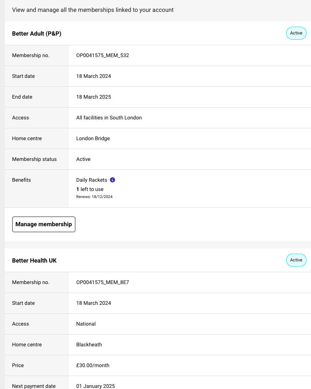Click the Daily Rackets info icon

point(112,180)
